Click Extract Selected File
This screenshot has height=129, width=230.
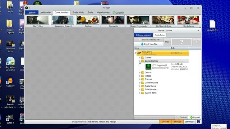(149, 40)
